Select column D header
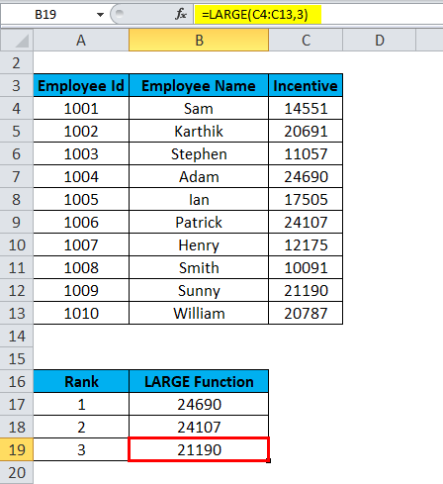The width and height of the screenshot is (443, 484). pos(380,41)
